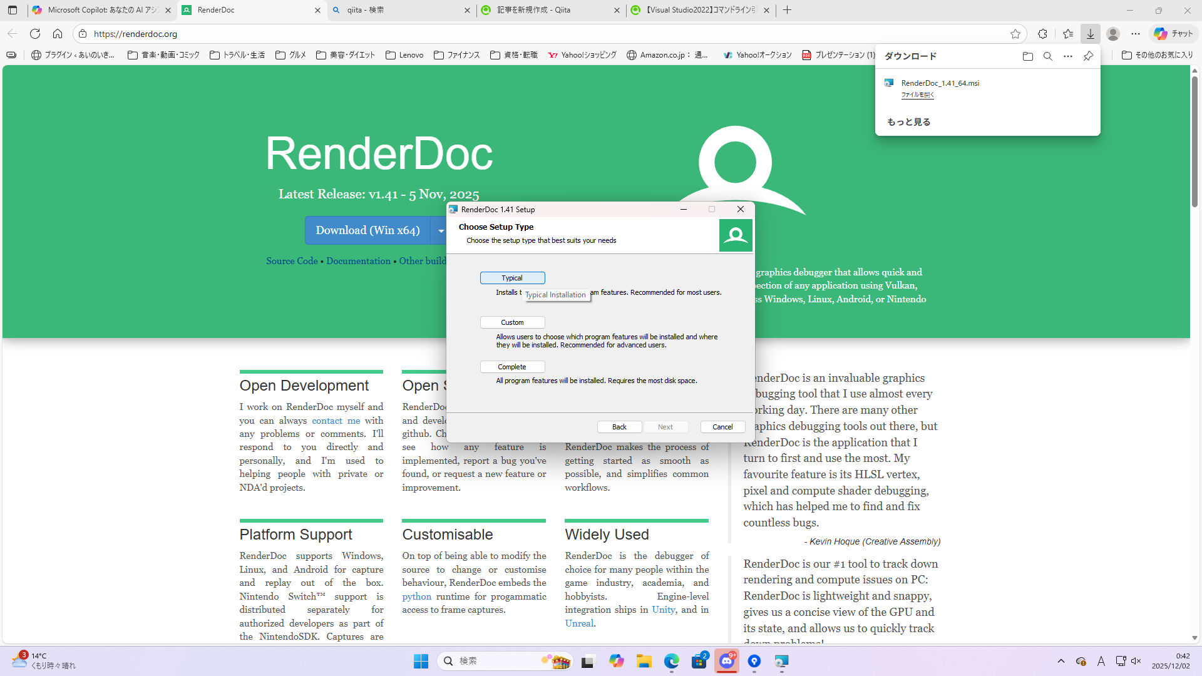Open downloads folder icon in download panel
The height and width of the screenshot is (676, 1202).
pyautogui.click(x=1027, y=56)
